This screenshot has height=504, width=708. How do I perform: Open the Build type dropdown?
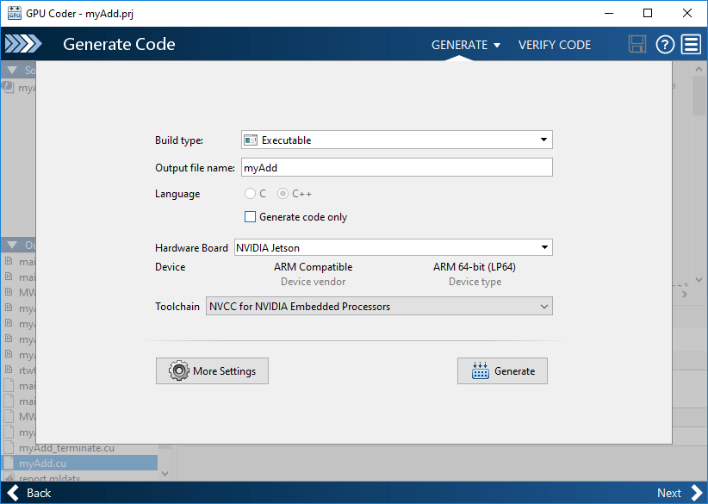click(x=544, y=139)
